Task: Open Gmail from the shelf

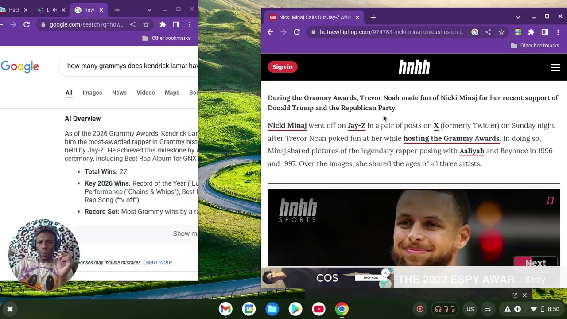Action: [225, 309]
